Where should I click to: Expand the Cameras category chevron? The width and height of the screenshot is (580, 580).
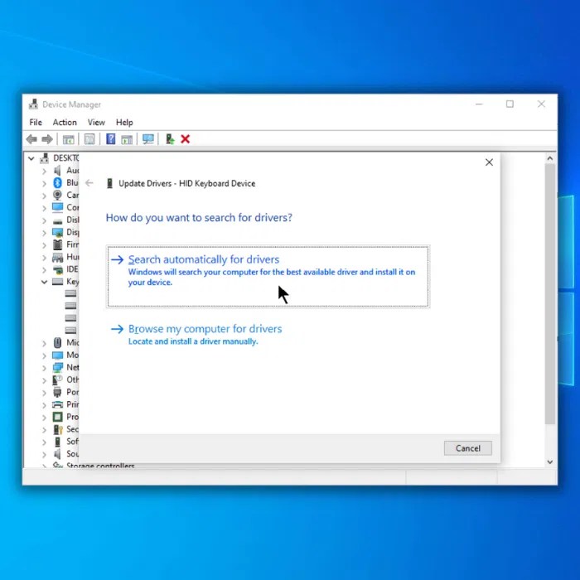click(x=44, y=196)
